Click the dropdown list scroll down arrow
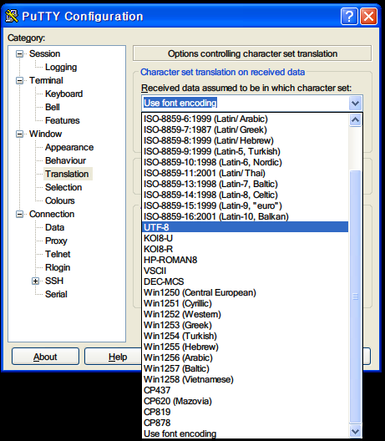Screen dimensions: 385x441 (x=355, y=431)
